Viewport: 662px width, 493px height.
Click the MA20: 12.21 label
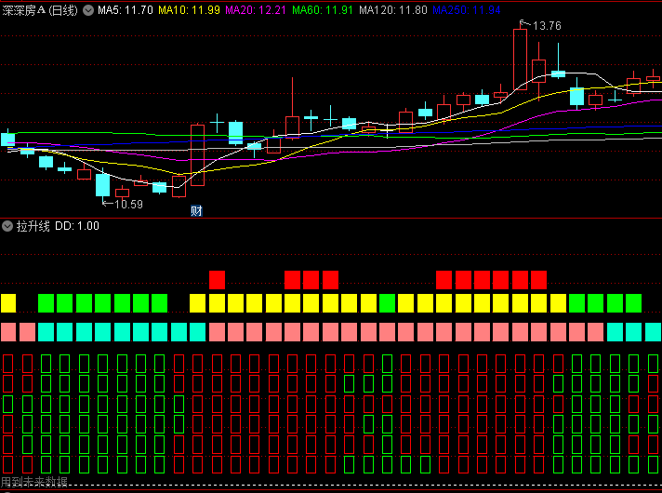click(256, 10)
